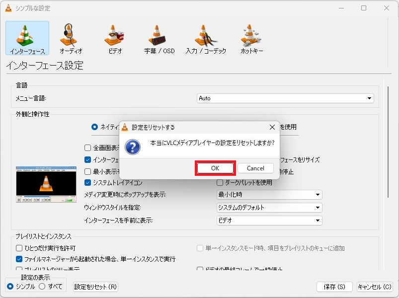Open the 入力 / コーデック settings icon
399x298 pixels.
pos(206,38)
